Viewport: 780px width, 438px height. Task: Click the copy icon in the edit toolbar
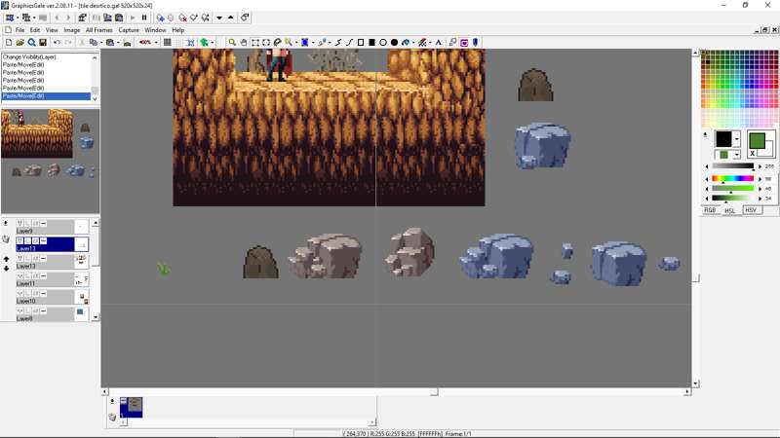coord(93,43)
